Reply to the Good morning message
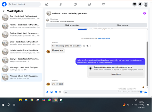The height and width of the screenshot is (112, 152). pos(87,46)
